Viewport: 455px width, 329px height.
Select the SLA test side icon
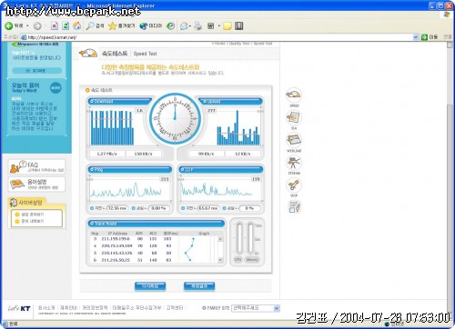pyautogui.click(x=294, y=118)
